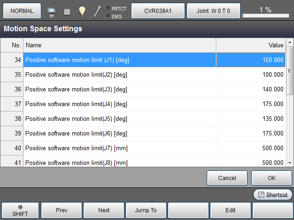
Task: Open the Joint W0 T0 coordinate selector
Action: [213, 11]
